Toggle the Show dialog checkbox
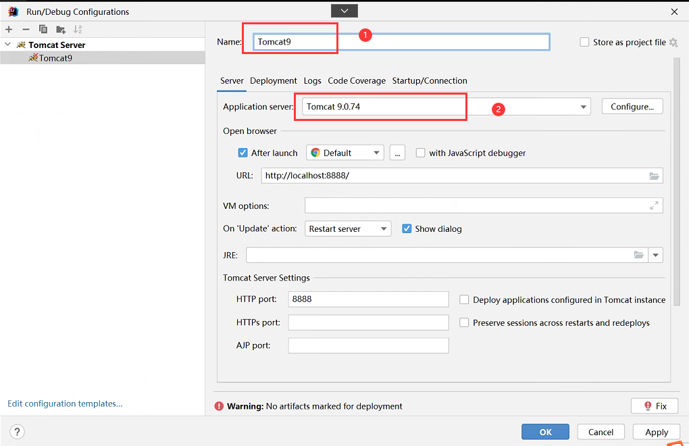Image resolution: width=689 pixels, height=446 pixels. pyautogui.click(x=407, y=229)
